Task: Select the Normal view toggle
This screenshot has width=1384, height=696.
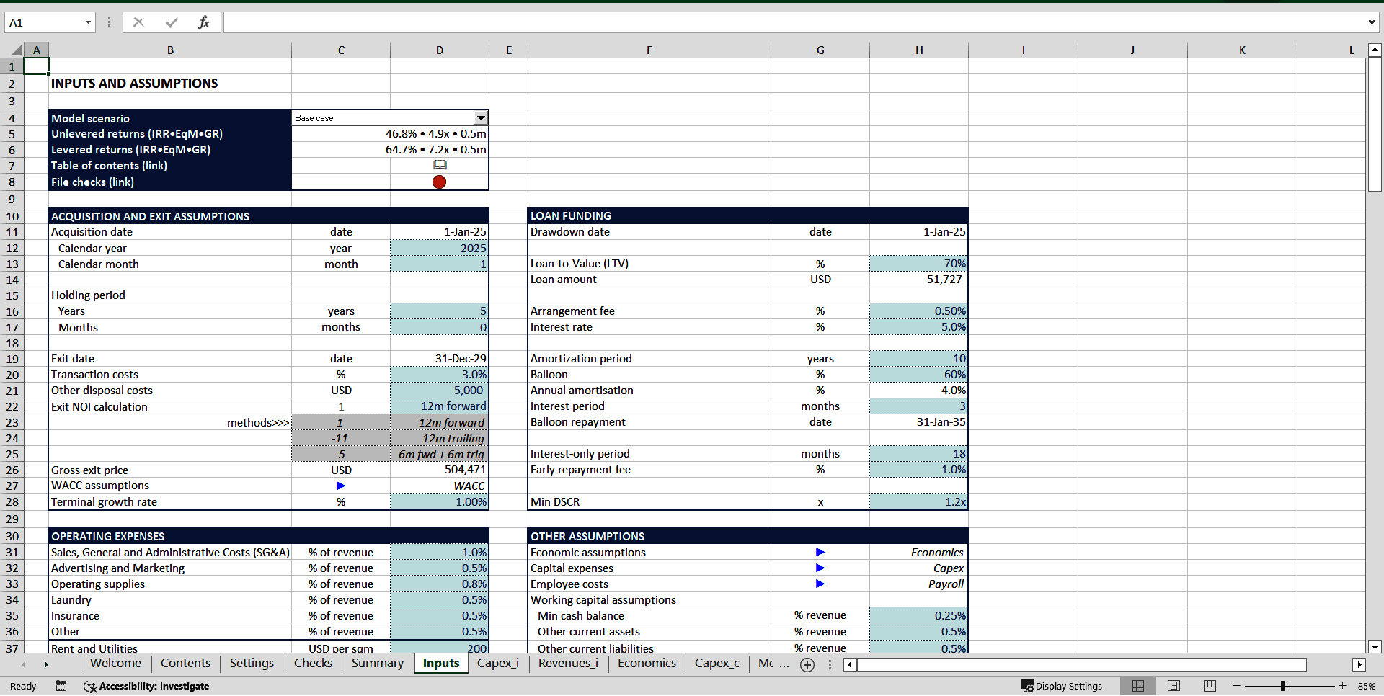Action: tap(1139, 686)
